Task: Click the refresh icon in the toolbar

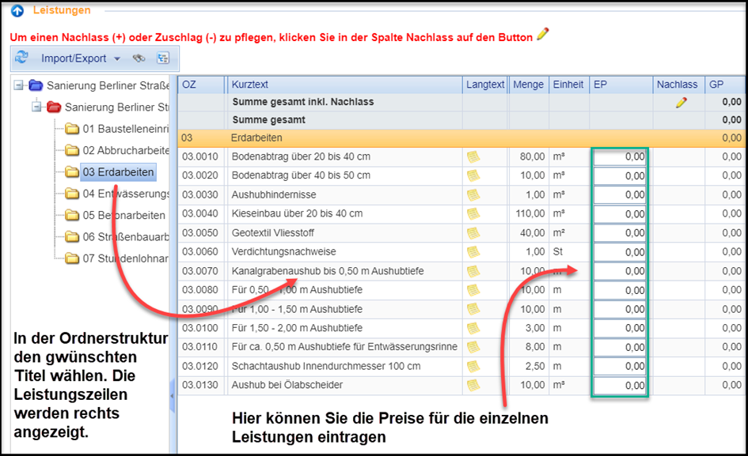Action: pyautogui.click(x=22, y=58)
